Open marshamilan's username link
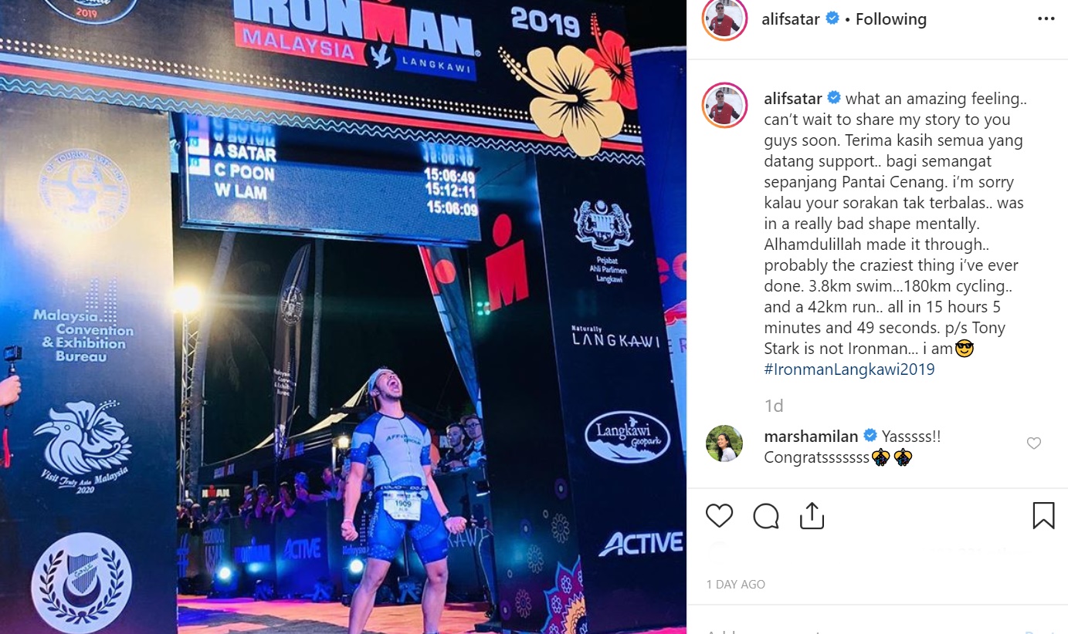 811,437
